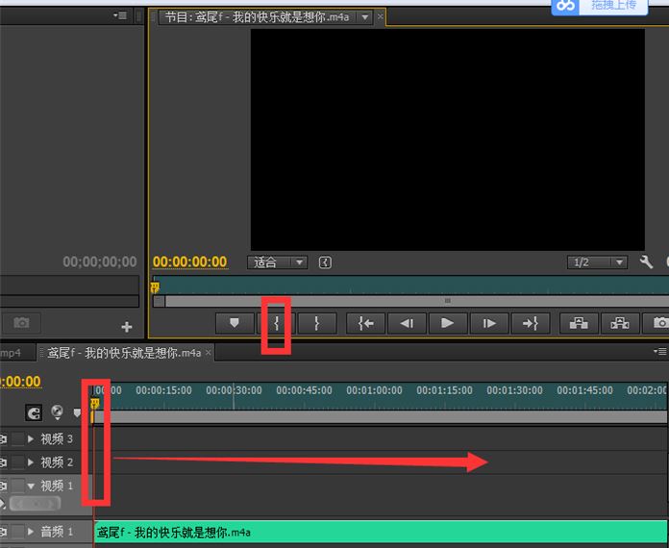This screenshot has width=669, height=548.
Task: Click program monitor playhead marker
Action: click(x=156, y=287)
